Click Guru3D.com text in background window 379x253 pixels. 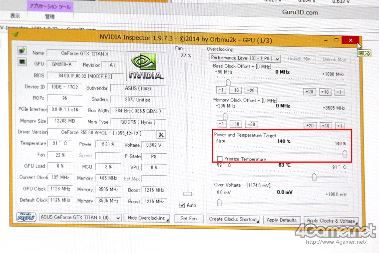click(300, 12)
